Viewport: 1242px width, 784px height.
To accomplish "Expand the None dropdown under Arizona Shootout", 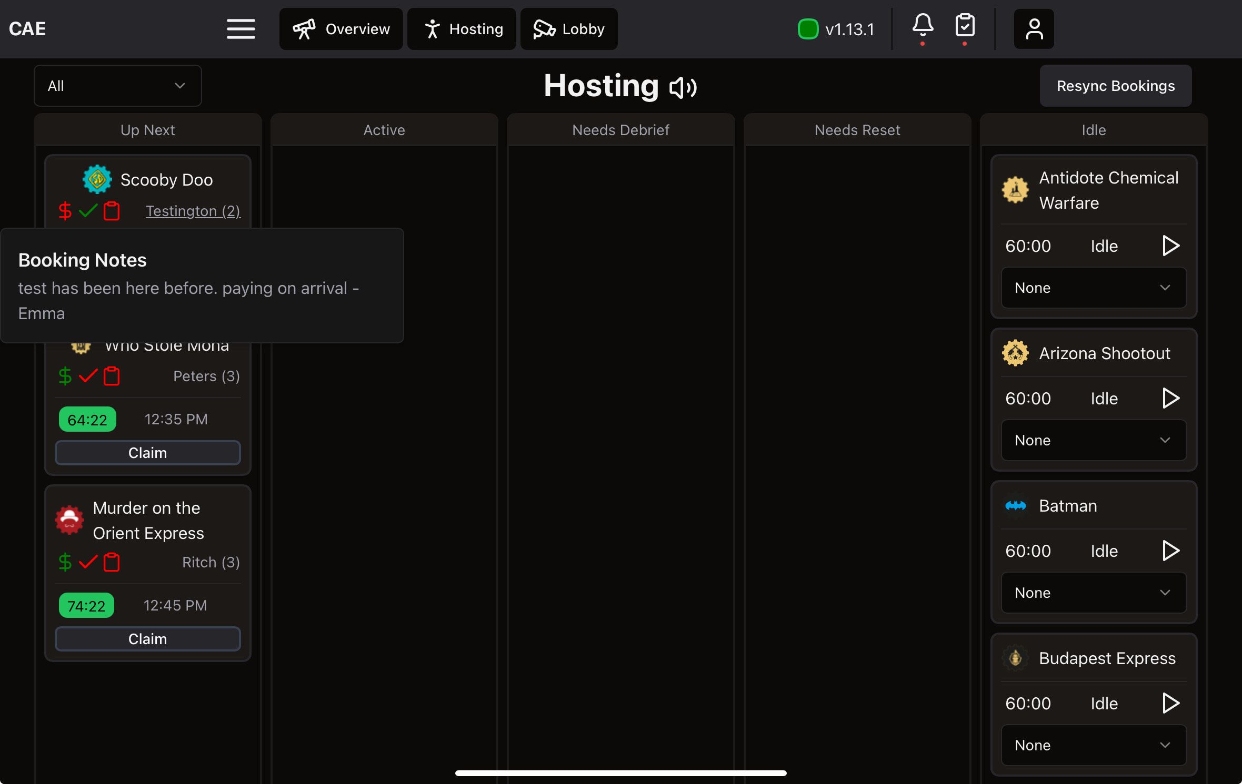I will point(1094,440).
